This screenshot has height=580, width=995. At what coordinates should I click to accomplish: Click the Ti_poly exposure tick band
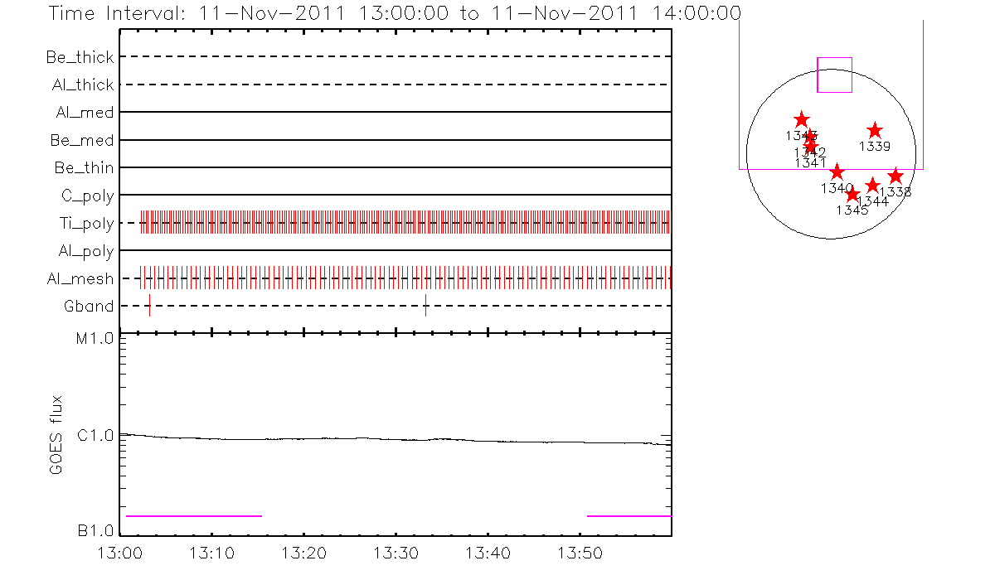coord(405,222)
